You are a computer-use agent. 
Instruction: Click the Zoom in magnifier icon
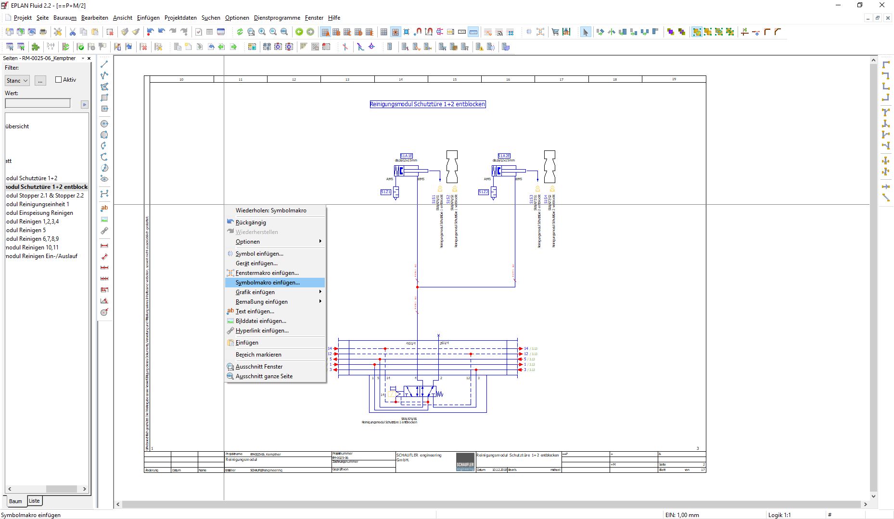pos(262,32)
